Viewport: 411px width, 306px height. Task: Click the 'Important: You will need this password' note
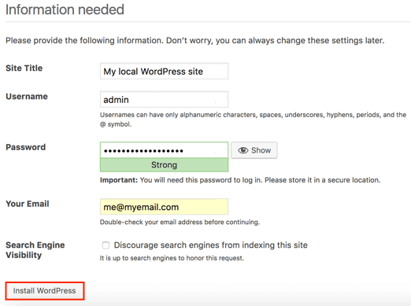240,180
